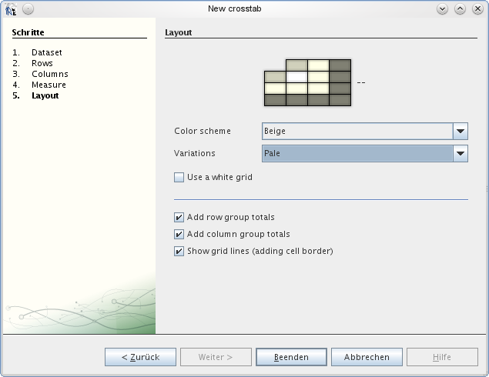
Task: Click the round pin button in title bar
Action: click(x=28, y=9)
